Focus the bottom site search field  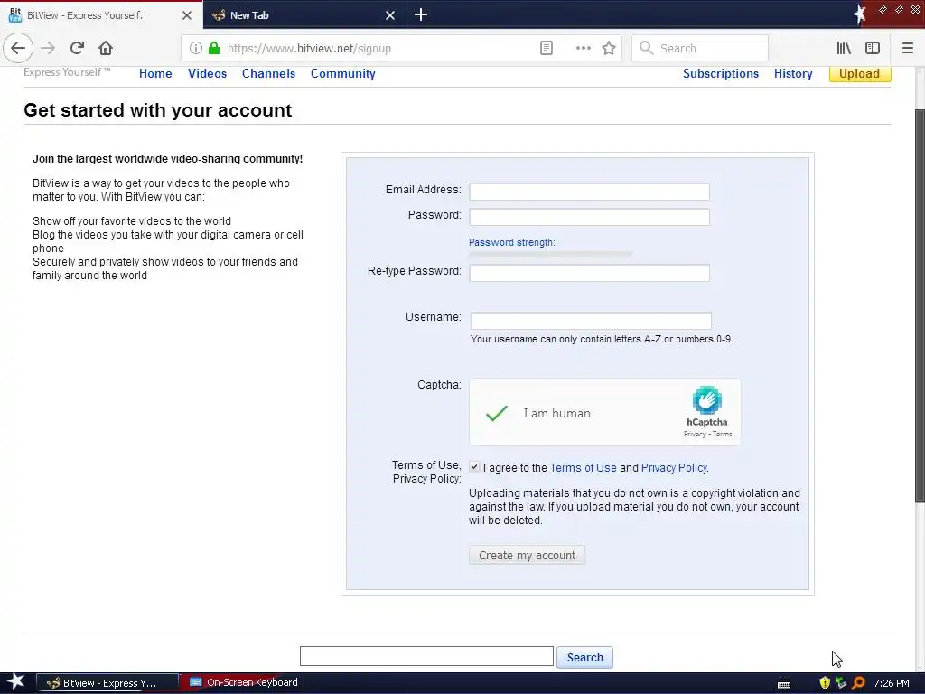(426, 656)
